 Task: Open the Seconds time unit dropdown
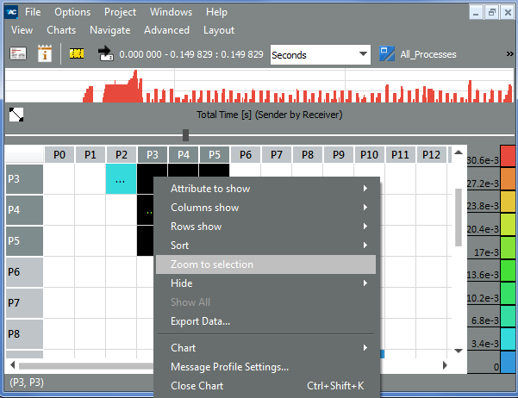tap(320, 54)
